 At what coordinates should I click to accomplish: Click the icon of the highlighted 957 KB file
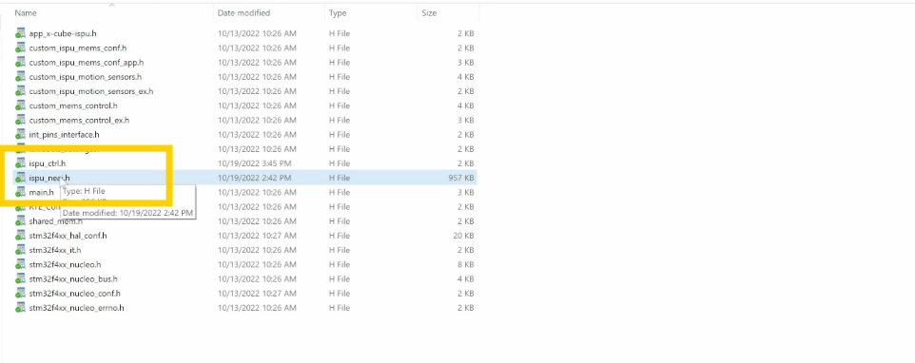20,178
